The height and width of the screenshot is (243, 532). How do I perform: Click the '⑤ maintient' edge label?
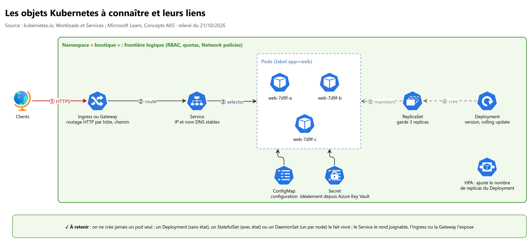click(x=382, y=102)
